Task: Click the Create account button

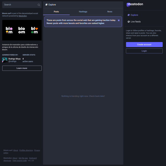Action: (144, 45)
